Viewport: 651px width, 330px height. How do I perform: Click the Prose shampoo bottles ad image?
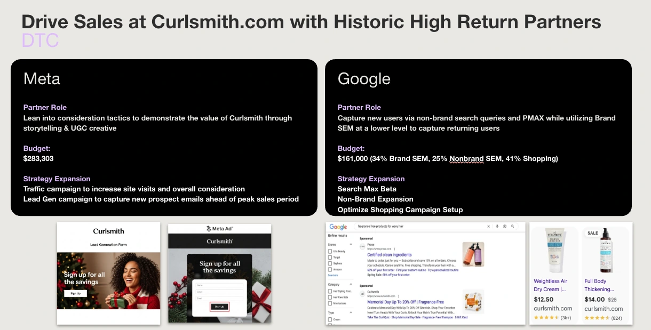click(x=473, y=254)
